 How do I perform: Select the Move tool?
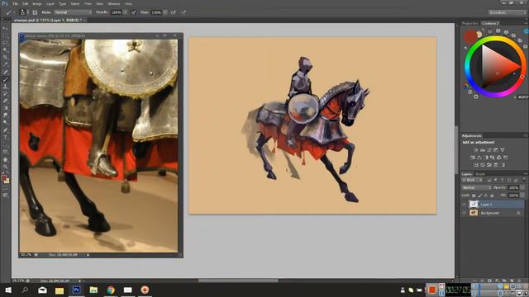pos(5,28)
